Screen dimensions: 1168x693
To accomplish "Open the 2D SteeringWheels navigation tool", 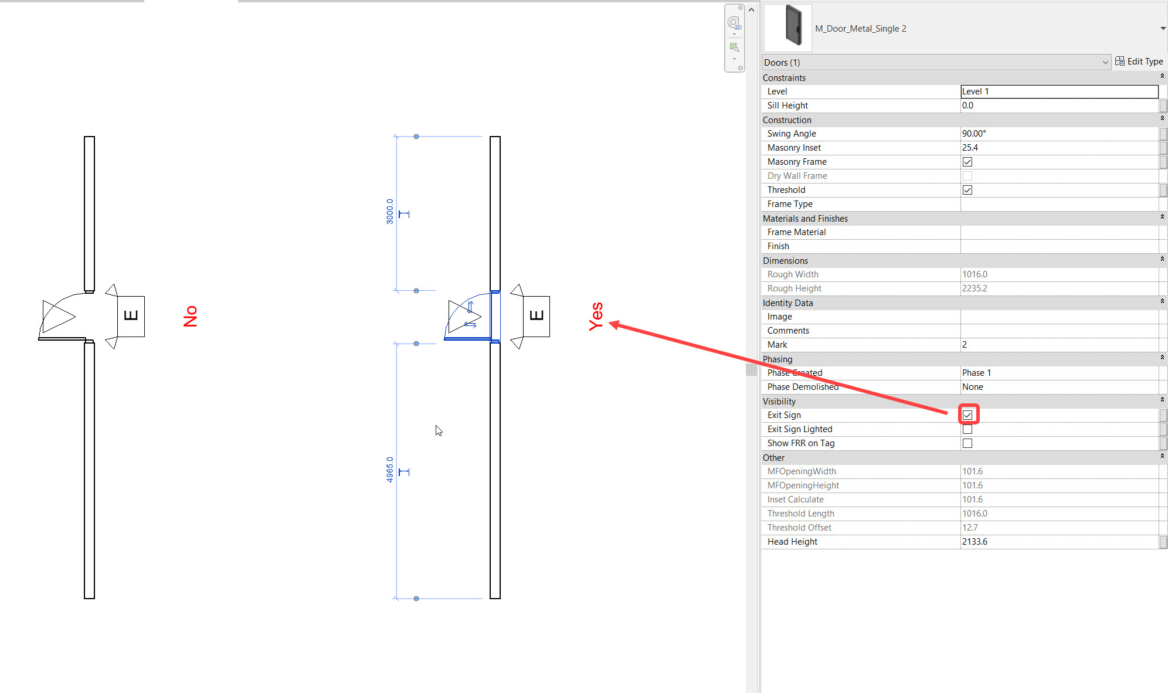I will 734,22.
